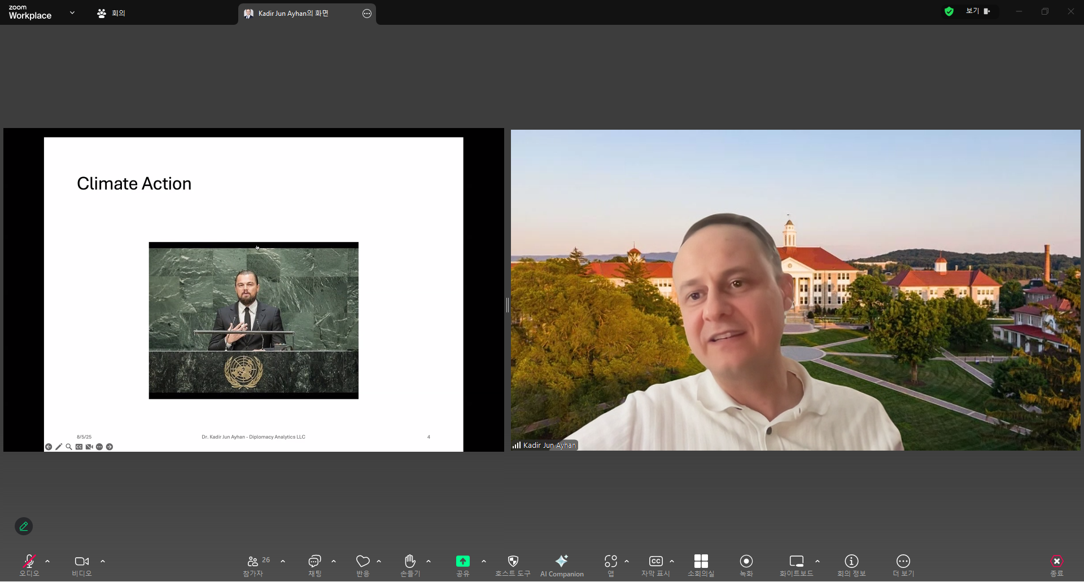Toggle captions display (자막 표시)
The image size is (1084, 582).
coord(655,565)
